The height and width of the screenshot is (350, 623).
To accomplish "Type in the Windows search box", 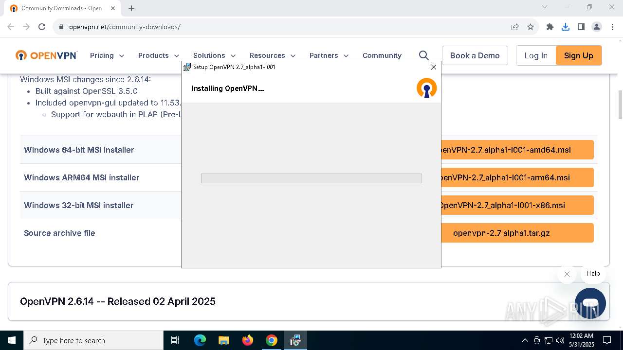I will (x=93, y=340).
